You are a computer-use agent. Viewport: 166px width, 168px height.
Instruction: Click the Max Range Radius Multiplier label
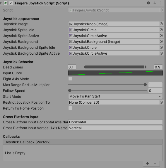tap(26, 85)
